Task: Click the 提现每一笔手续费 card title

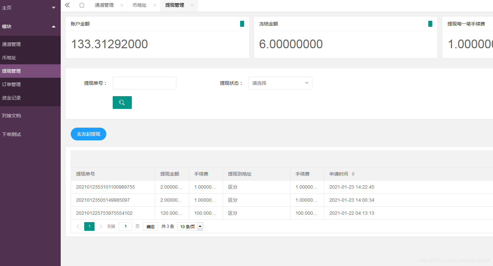Action: [466, 24]
